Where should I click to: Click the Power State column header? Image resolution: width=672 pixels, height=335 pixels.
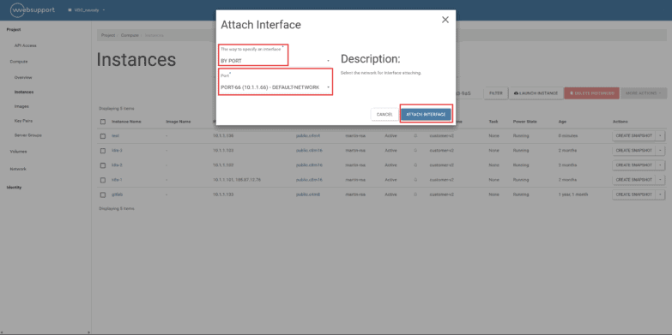click(525, 122)
